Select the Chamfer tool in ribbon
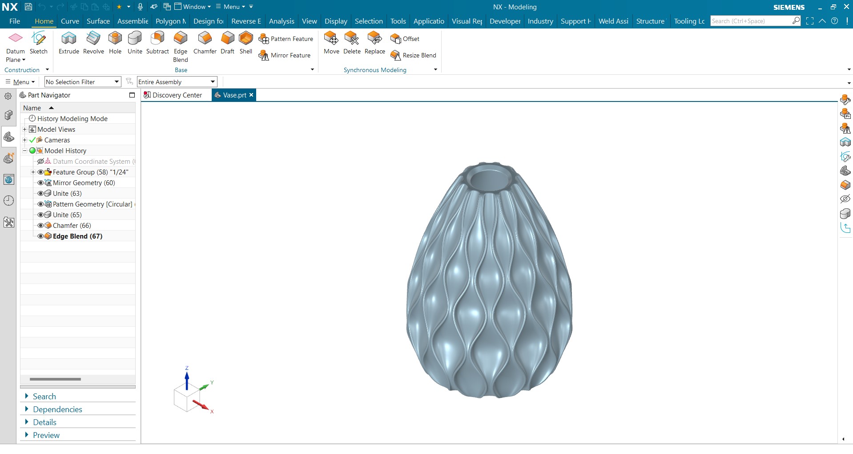 [205, 43]
